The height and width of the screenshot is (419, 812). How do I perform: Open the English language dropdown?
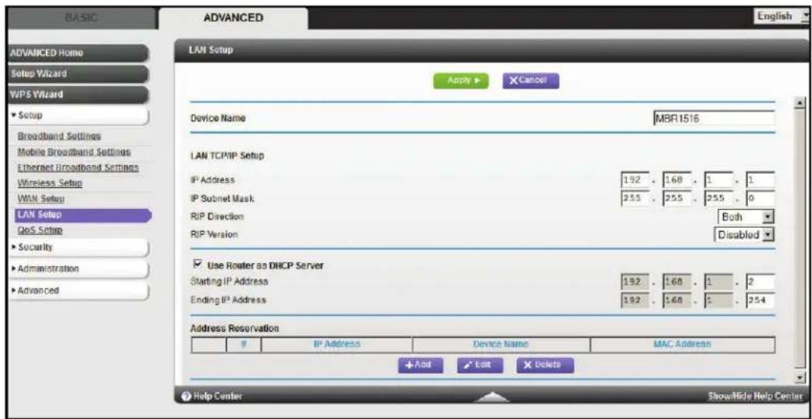tap(783, 16)
